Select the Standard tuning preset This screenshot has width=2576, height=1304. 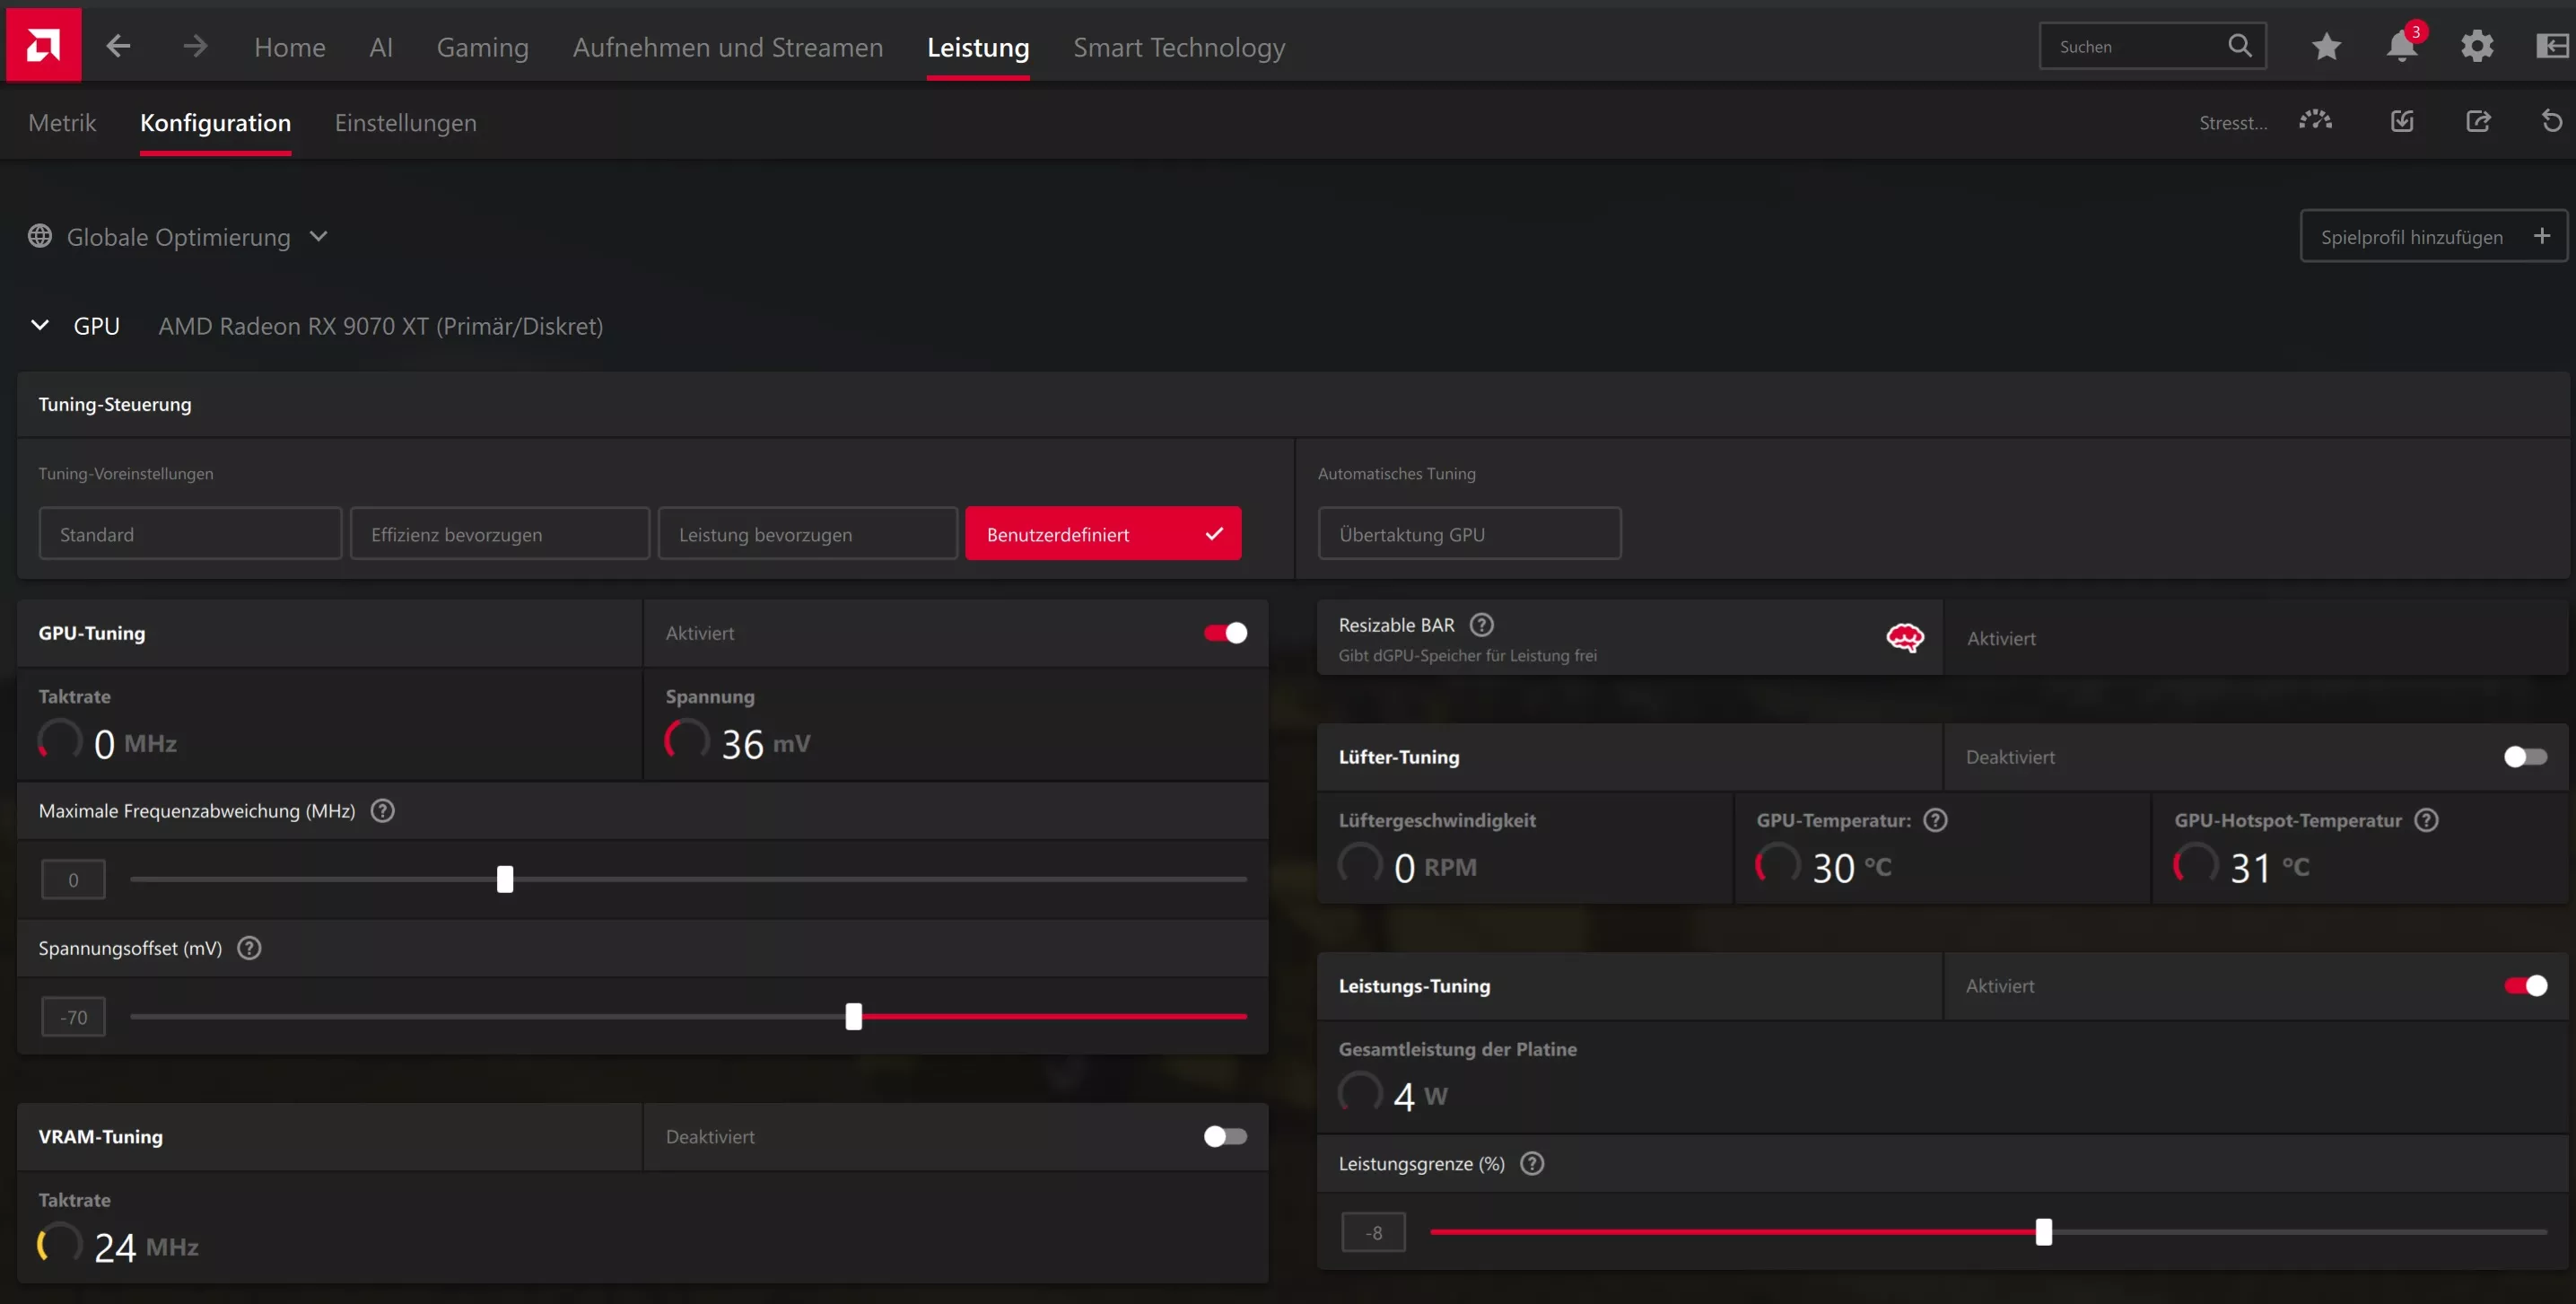tap(190, 534)
